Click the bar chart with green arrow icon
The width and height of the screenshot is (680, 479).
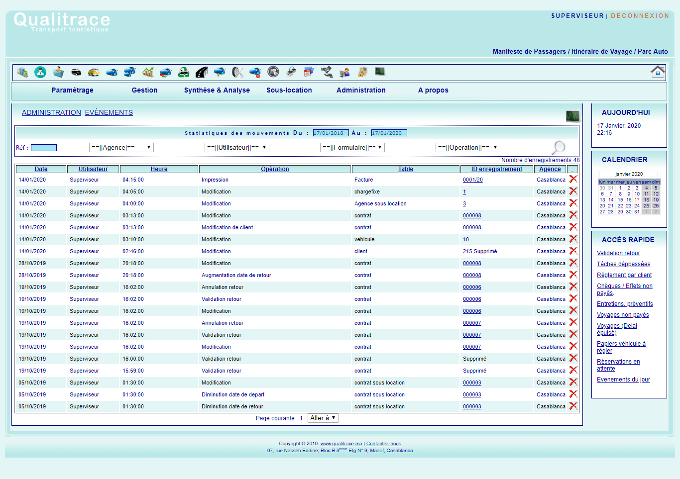click(x=148, y=72)
